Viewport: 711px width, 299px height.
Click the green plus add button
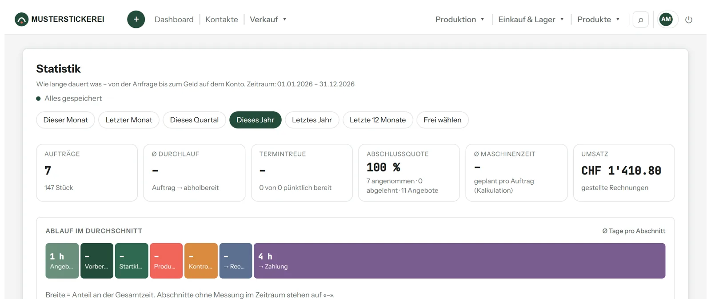[136, 19]
